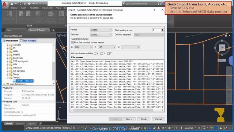This screenshot has width=234, height=132.
Task: Click the Cancel button in Import dialog
Action: (158, 119)
